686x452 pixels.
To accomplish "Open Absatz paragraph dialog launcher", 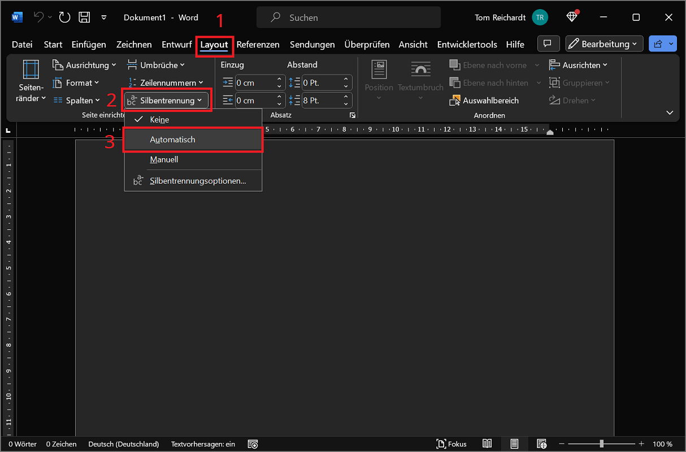I will click(x=353, y=115).
